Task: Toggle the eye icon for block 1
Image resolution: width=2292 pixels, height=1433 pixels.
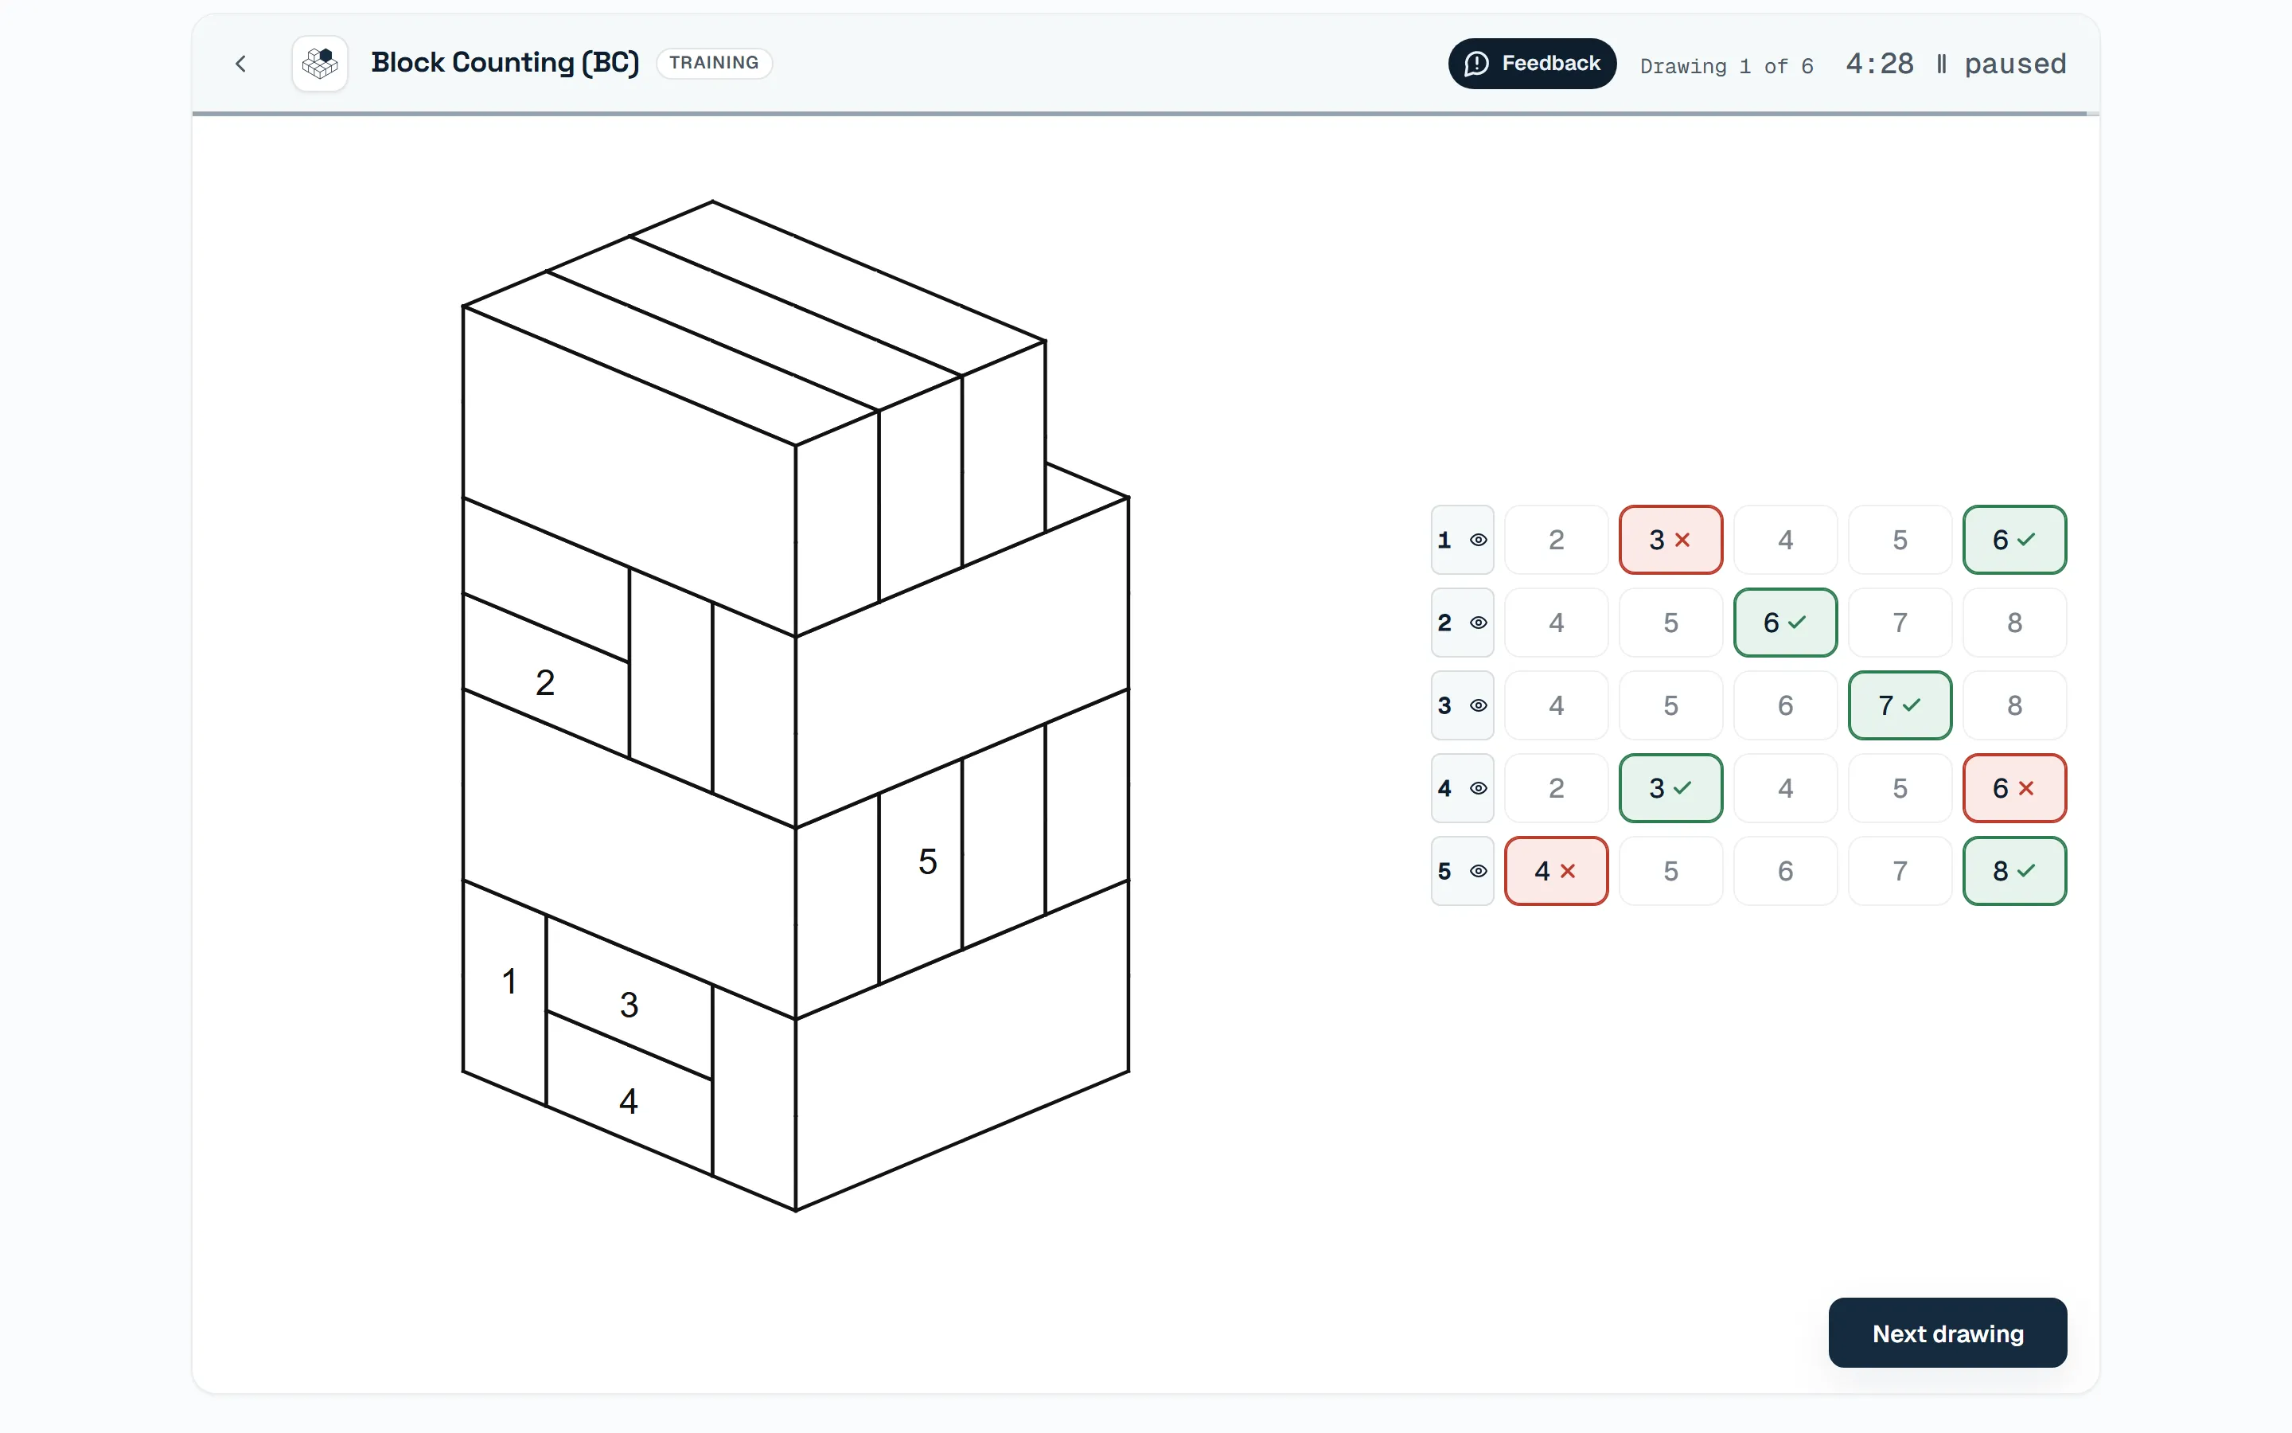Action: click(1478, 541)
